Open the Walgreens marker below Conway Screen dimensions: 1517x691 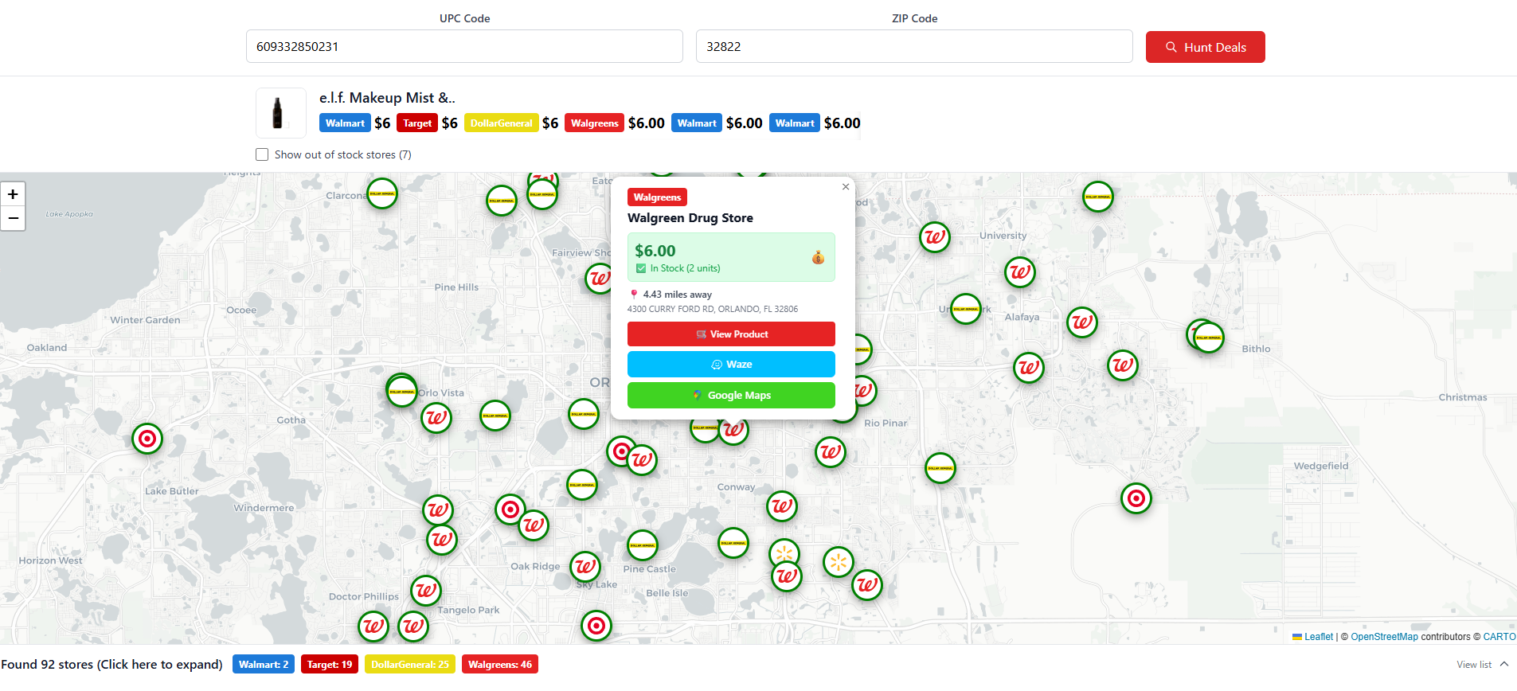point(782,506)
